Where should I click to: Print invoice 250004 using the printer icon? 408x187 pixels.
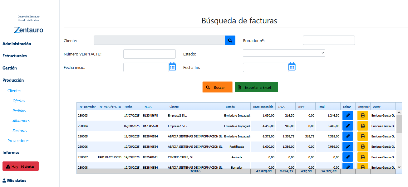click(363, 126)
